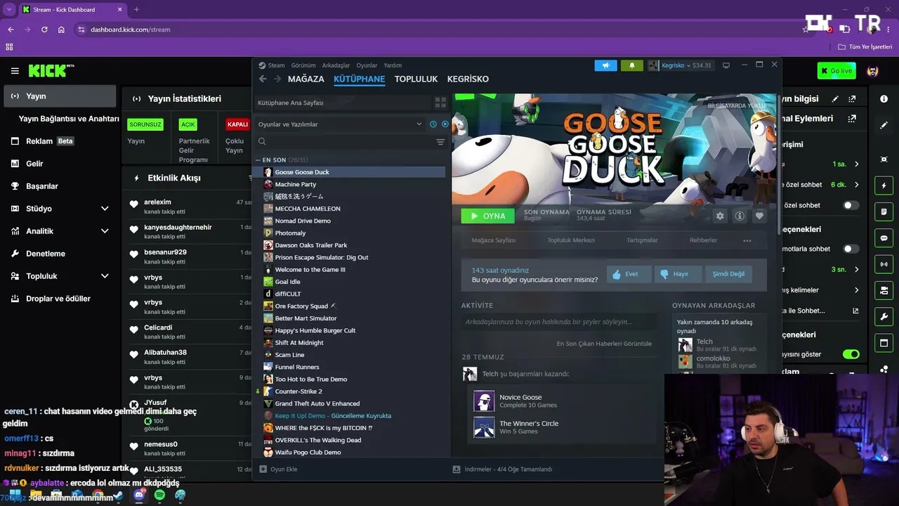This screenshot has width=899, height=506.
Task: Add Goose Goose Duck to favorites heart
Action: [759, 216]
